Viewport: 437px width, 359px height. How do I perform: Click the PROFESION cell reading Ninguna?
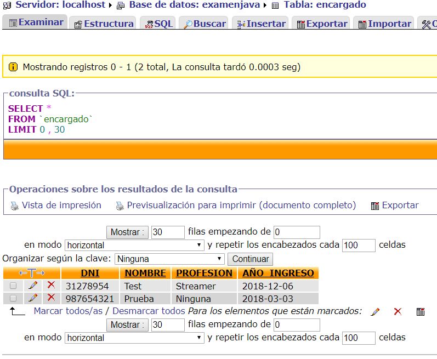point(193,299)
